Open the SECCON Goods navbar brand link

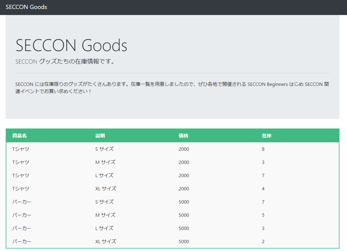tap(26, 7)
